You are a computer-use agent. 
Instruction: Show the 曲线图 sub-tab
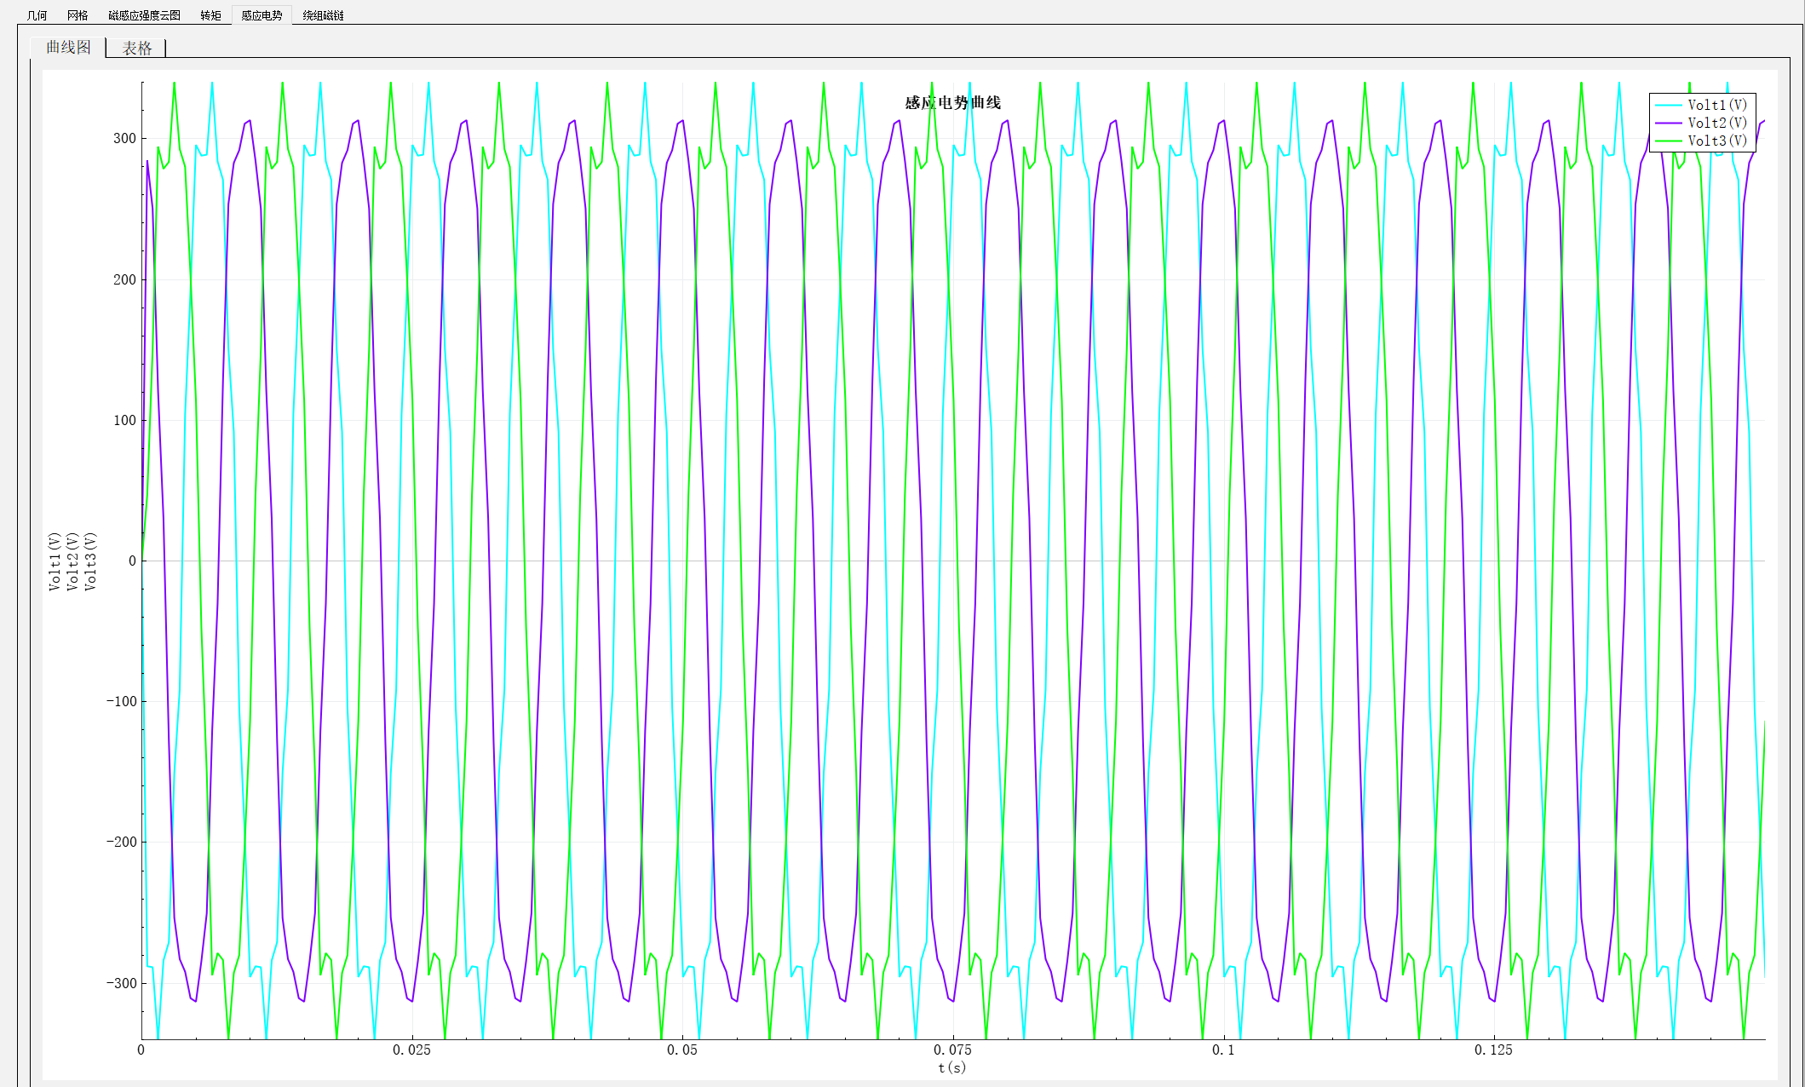68,48
